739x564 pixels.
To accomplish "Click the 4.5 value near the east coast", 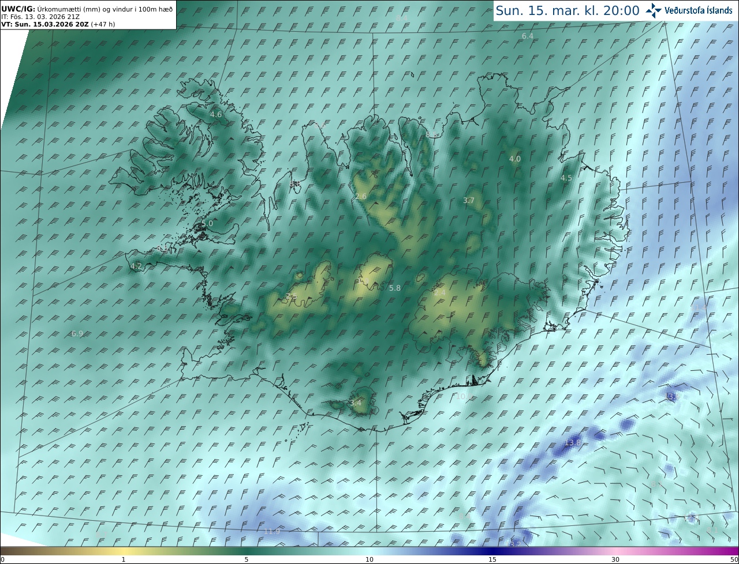I will 566,178.
